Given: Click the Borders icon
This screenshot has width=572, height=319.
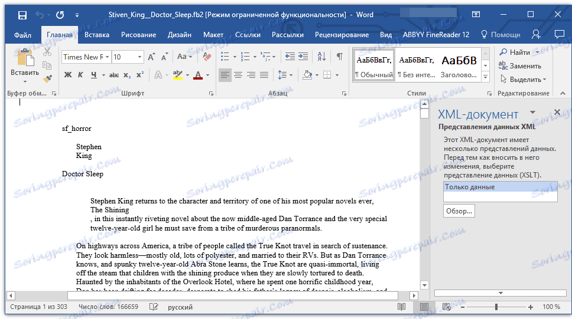Looking at the screenshot, I should (327, 75).
